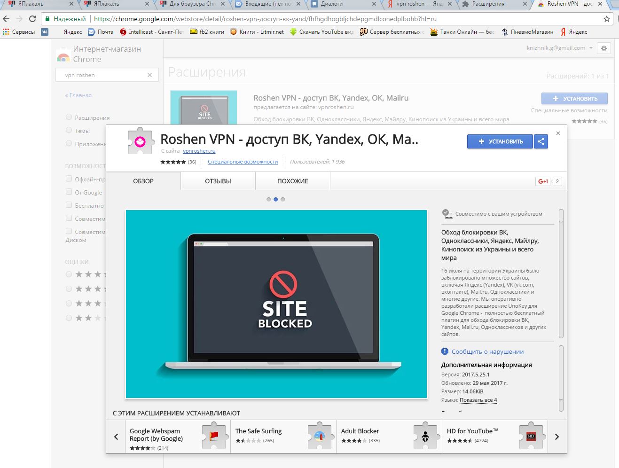Select third screenshot carousel dot
The image size is (619, 468).
click(x=282, y=199)
